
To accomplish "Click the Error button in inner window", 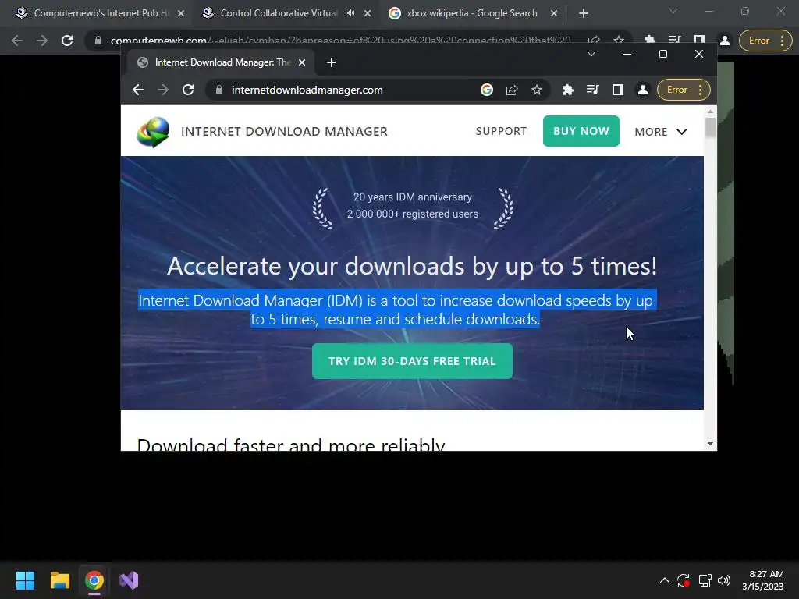I will pos(684,90).
